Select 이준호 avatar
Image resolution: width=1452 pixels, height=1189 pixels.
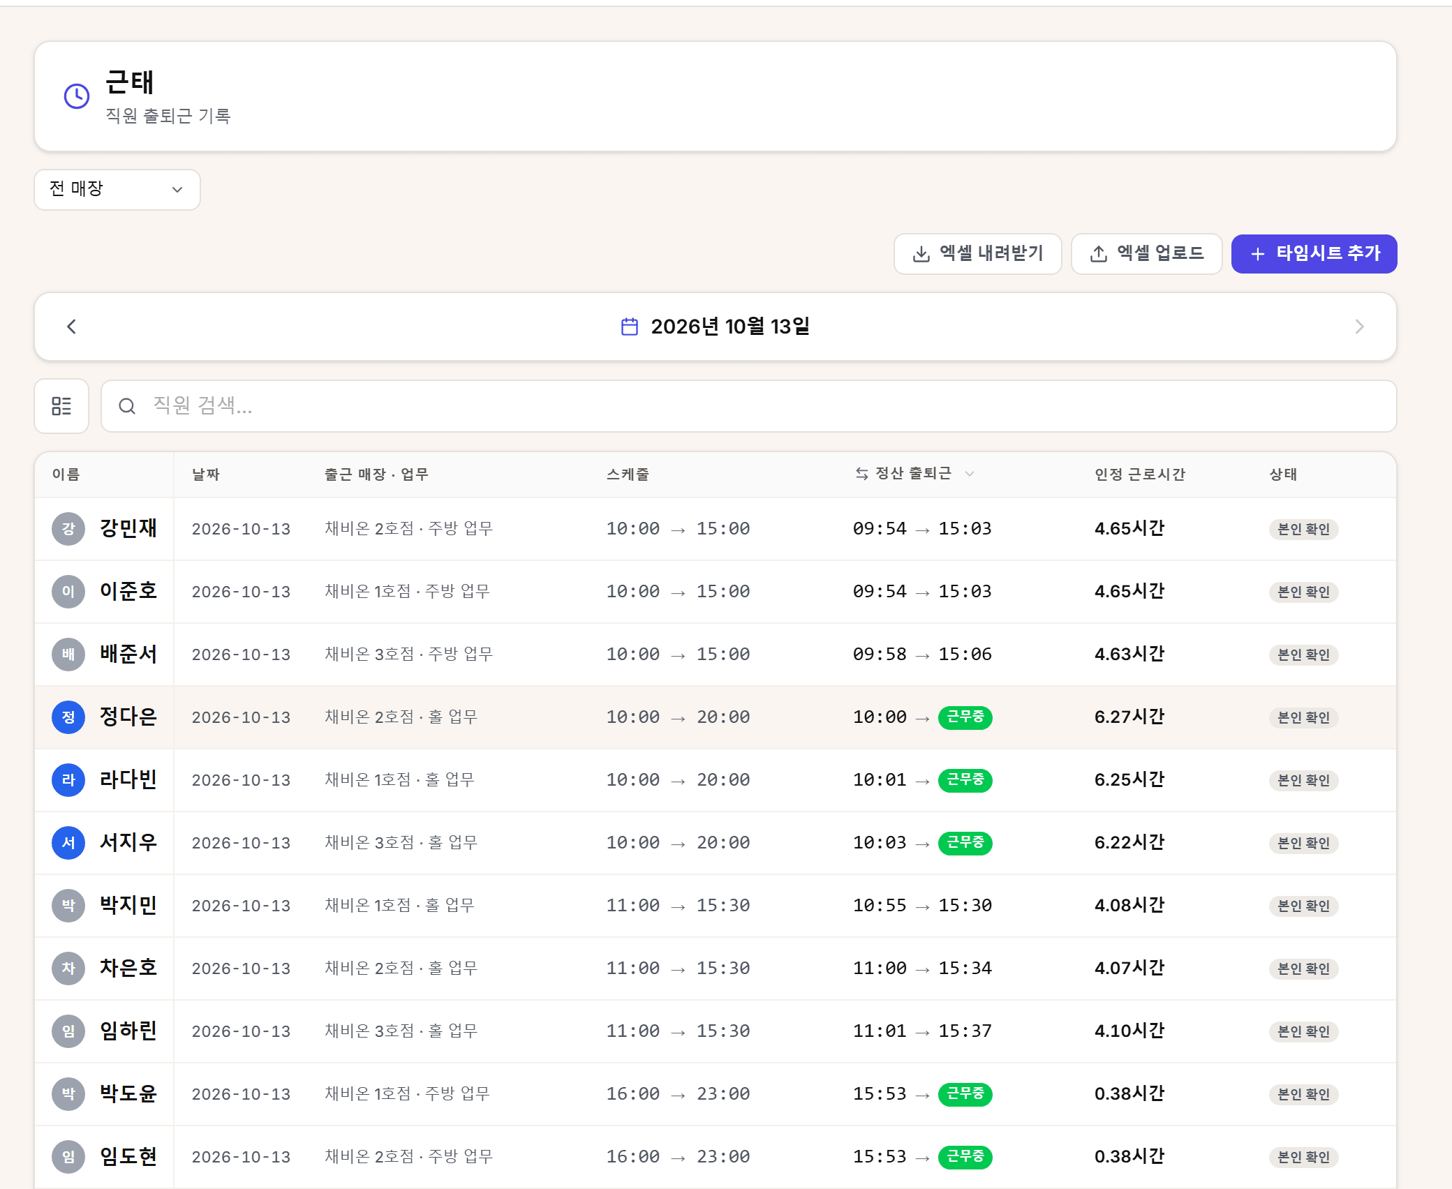pos(68,592)
